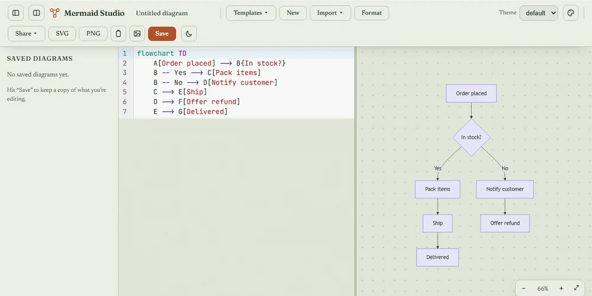This screenshot has width=592, height=296.
Task: Click code line 'F[Offer refund]'
Action: [x=244, y=102]
